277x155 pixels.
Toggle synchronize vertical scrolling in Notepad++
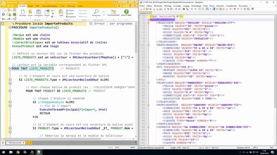point(199,9)
